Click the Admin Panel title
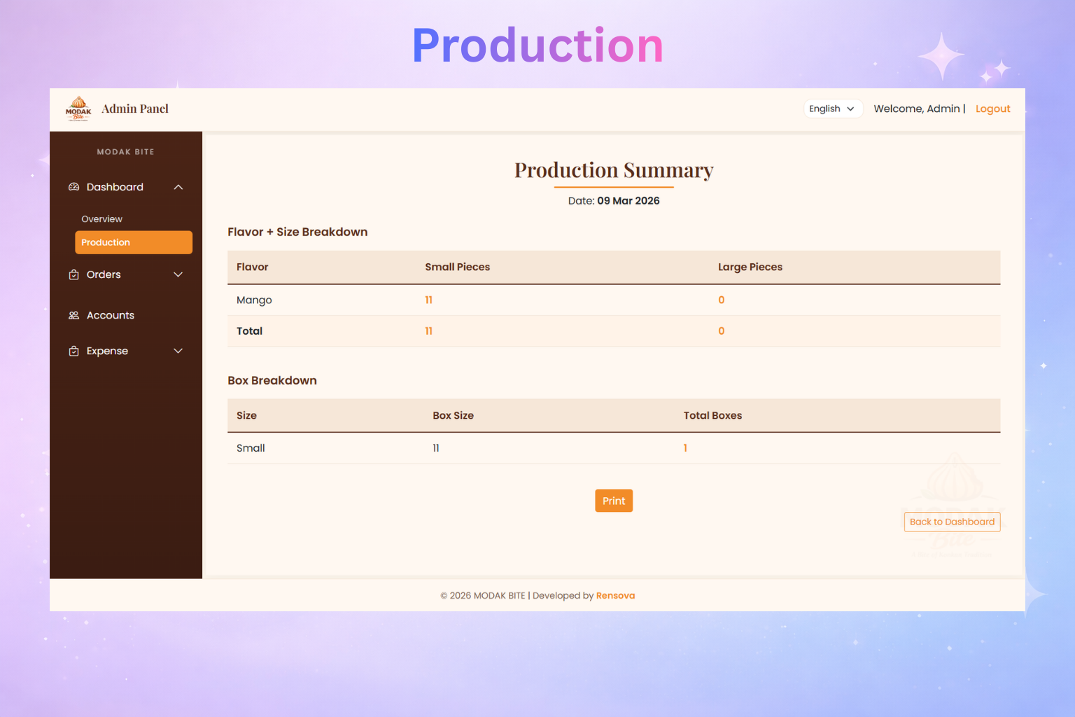 [x=135, y=109]
